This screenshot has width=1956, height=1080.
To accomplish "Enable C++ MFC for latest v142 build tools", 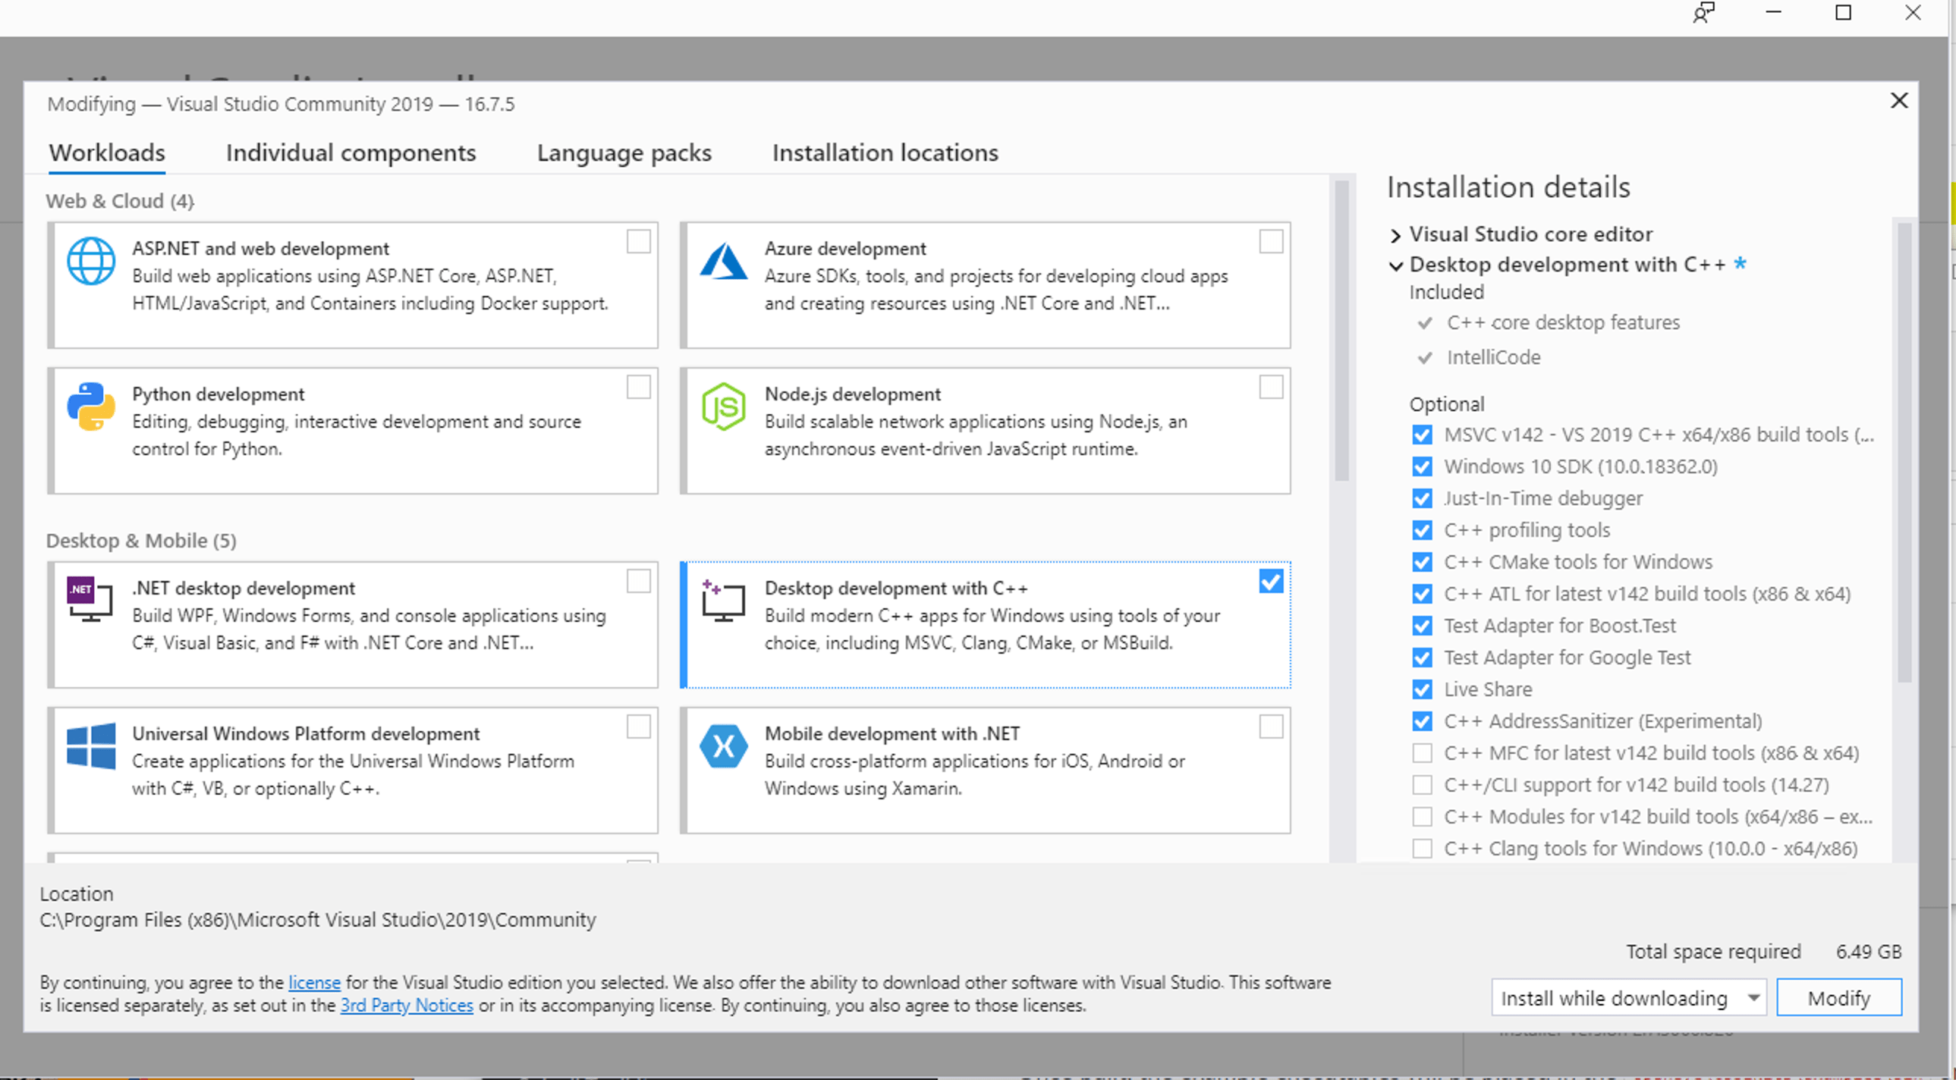I will pos(1421,753).
